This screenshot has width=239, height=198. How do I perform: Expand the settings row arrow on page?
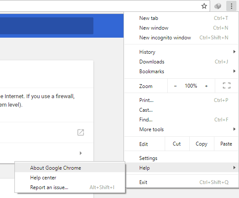tap(81, 153)
